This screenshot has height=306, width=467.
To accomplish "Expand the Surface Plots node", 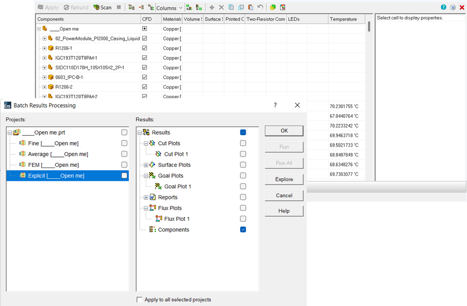I will 146,165.
